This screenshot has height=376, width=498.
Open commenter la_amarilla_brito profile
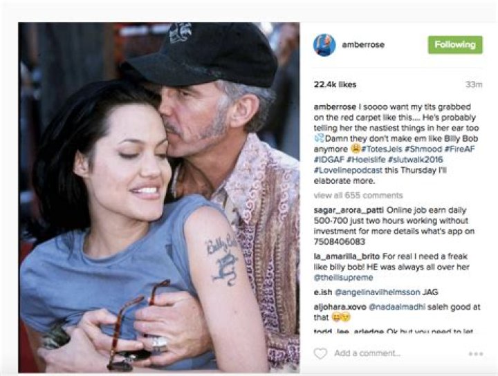point(347,256)
